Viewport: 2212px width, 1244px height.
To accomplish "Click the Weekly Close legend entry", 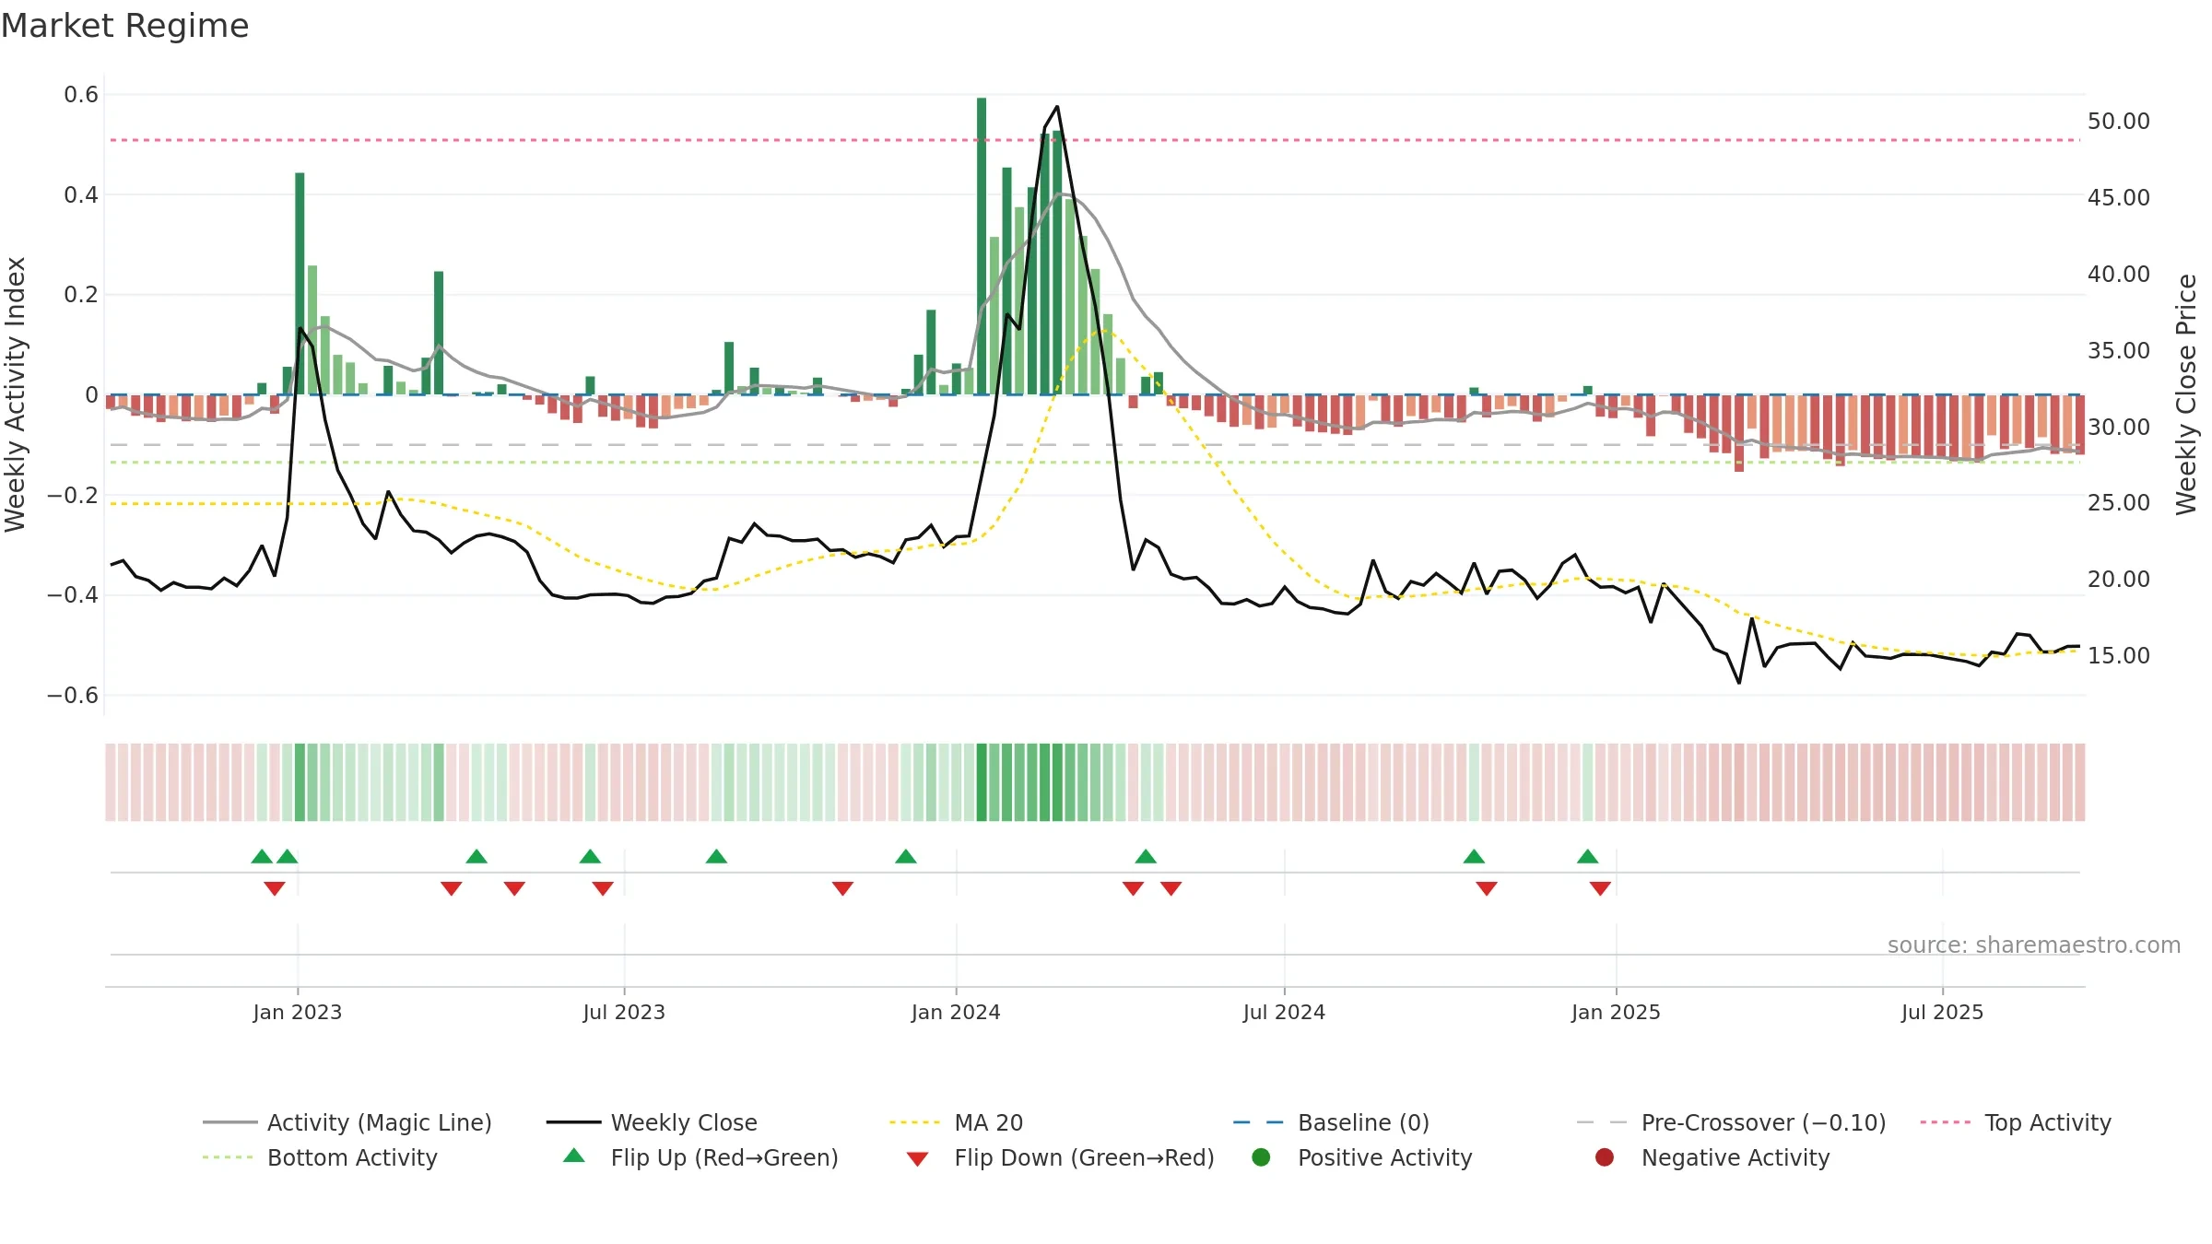I will [652, 1122].
